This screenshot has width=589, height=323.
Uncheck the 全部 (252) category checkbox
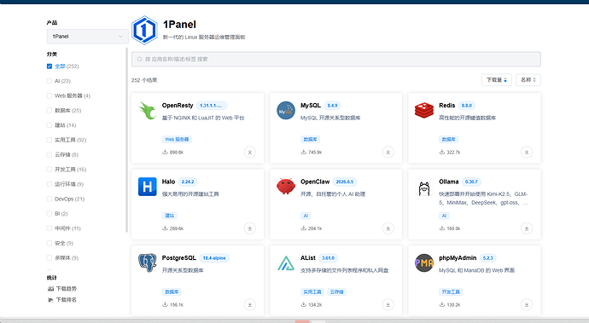(50, 66)
